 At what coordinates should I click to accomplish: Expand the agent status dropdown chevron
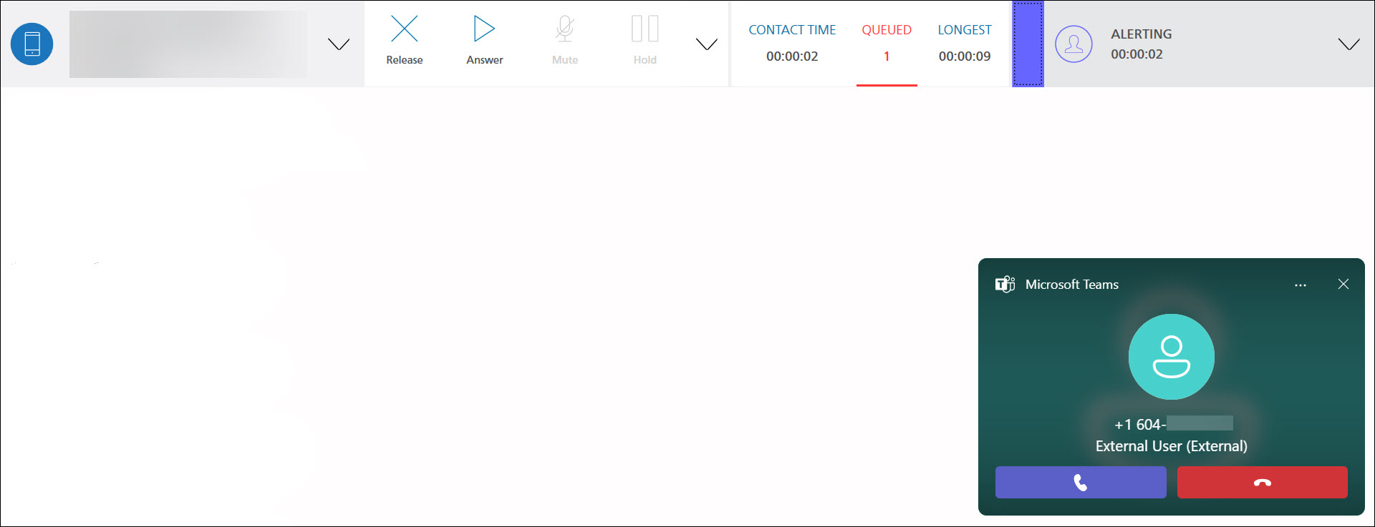339,44
